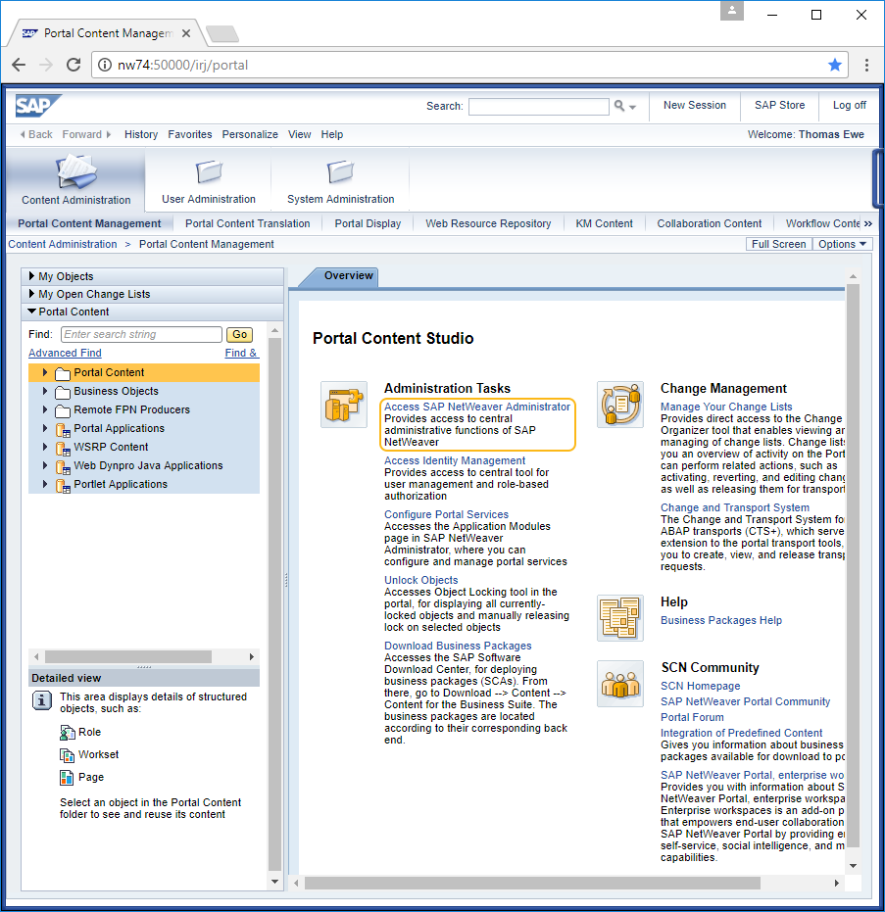Image resolution: width=885 pixels, height=912 pixels.
Task: Open the Personalize menu
Action: [x=250, y=134]
